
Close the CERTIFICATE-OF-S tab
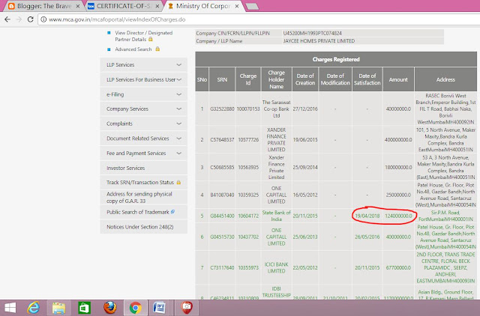(x=157, y=6)
